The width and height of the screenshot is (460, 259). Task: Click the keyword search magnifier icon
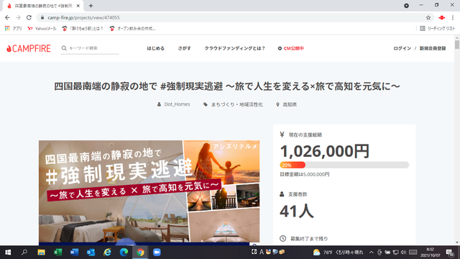(64, 48)
